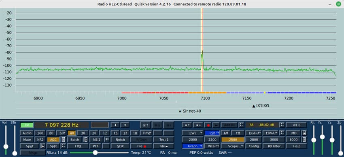This screenshot has height=157, width=344.
Task: Select the 20 meter band
Action: (94, 133)
